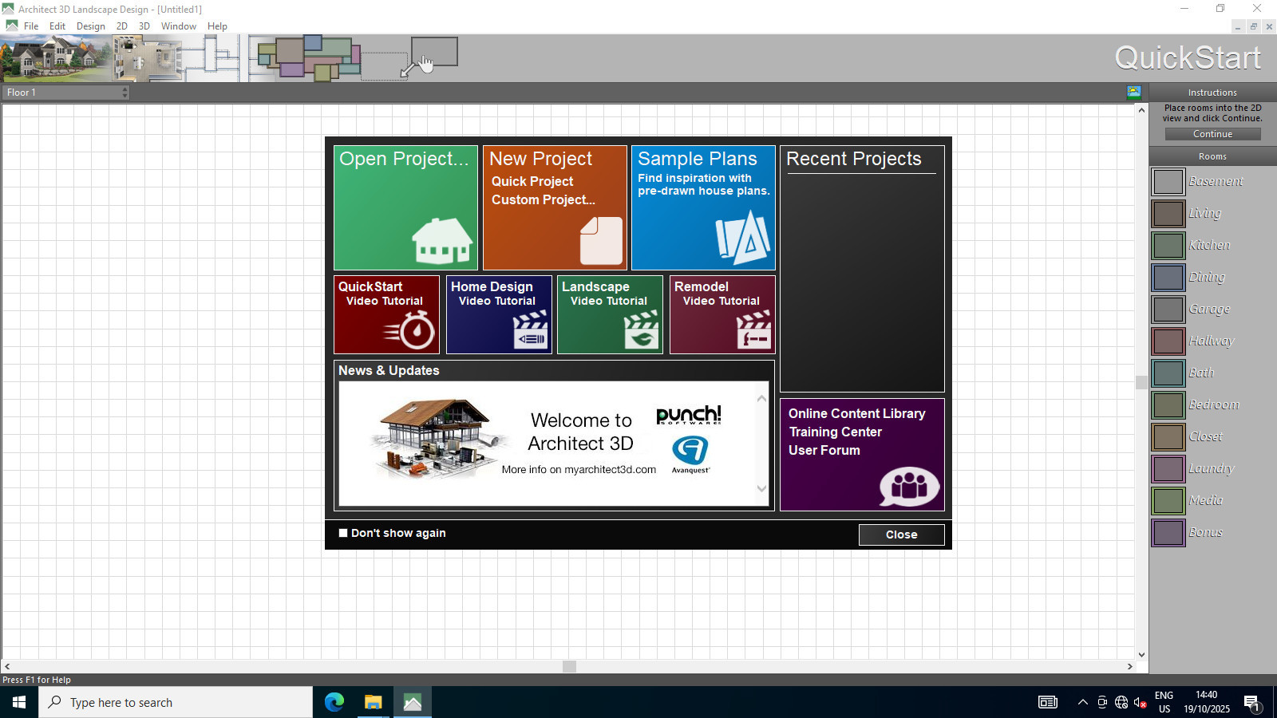Open the Landscape Video Tutorial tile
This screenshot has height=718, width=1277.
(x=610, y=314)
